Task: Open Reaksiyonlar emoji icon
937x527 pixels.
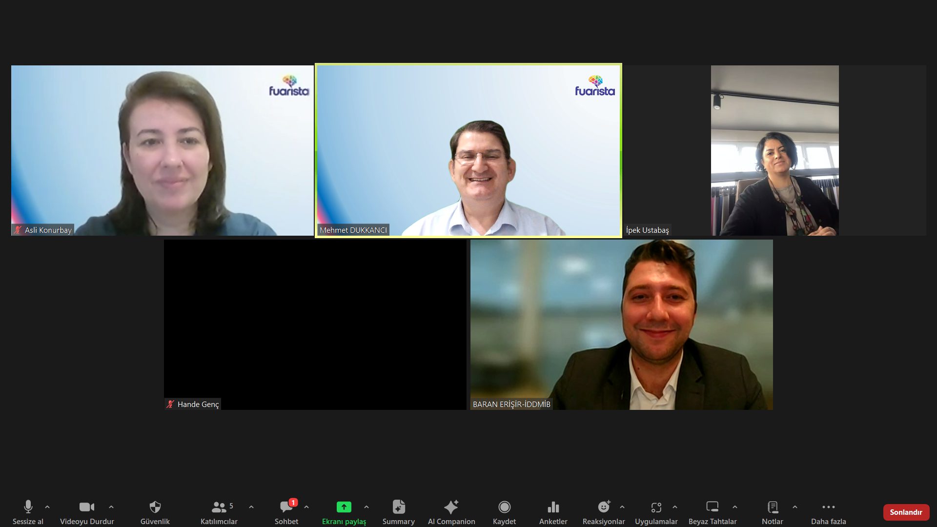Action: pyautogui.click(x=604, y=507)
